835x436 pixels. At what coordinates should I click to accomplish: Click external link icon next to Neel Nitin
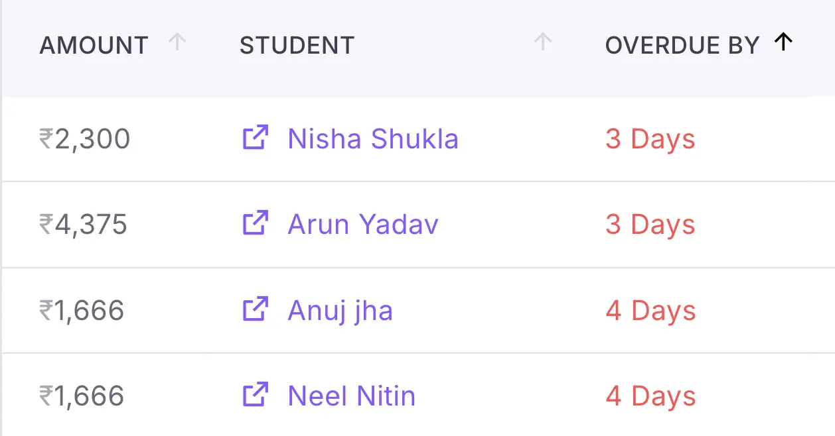click(x=255, y=395)
